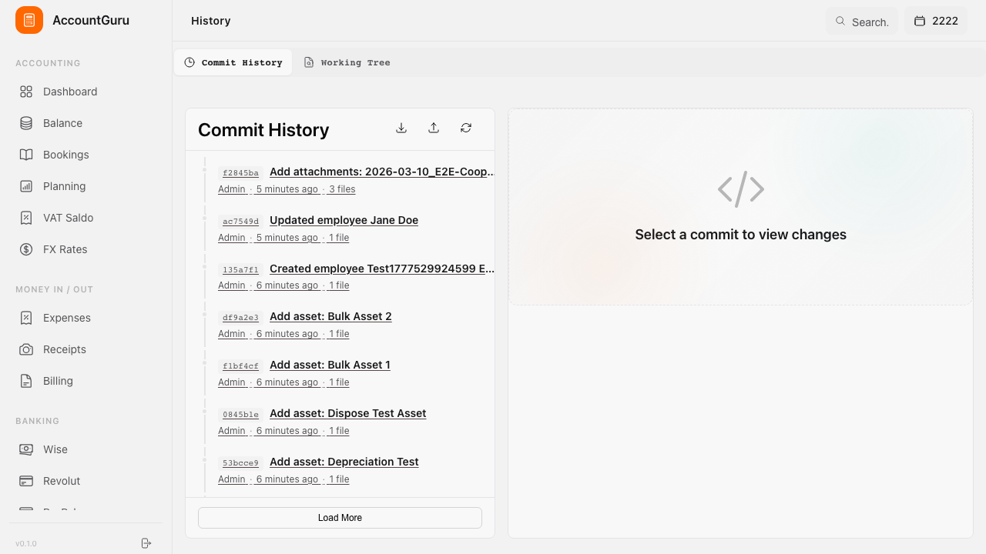Click "3 files" on the Add attachments commit

click(342, 189)
